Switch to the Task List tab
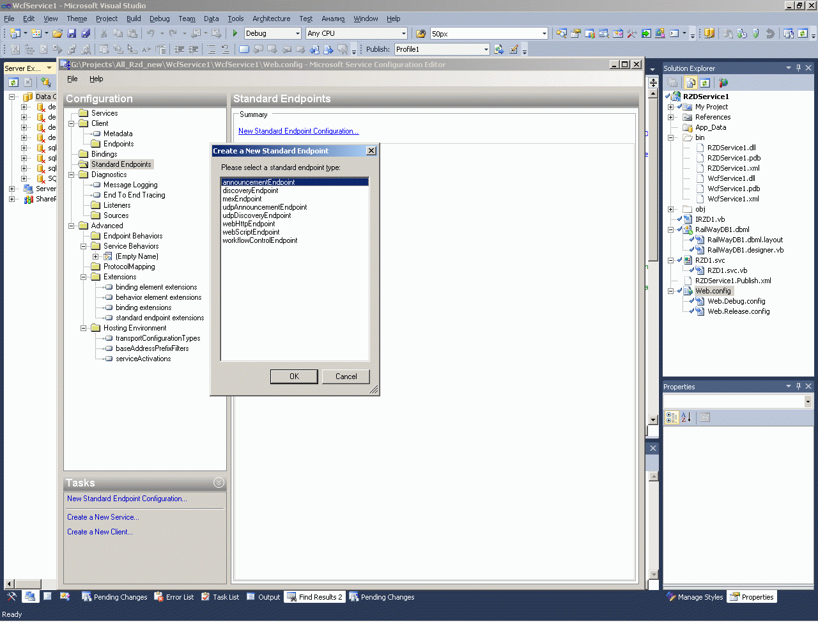This screenshot has height=622, width=818. [220, 597]
